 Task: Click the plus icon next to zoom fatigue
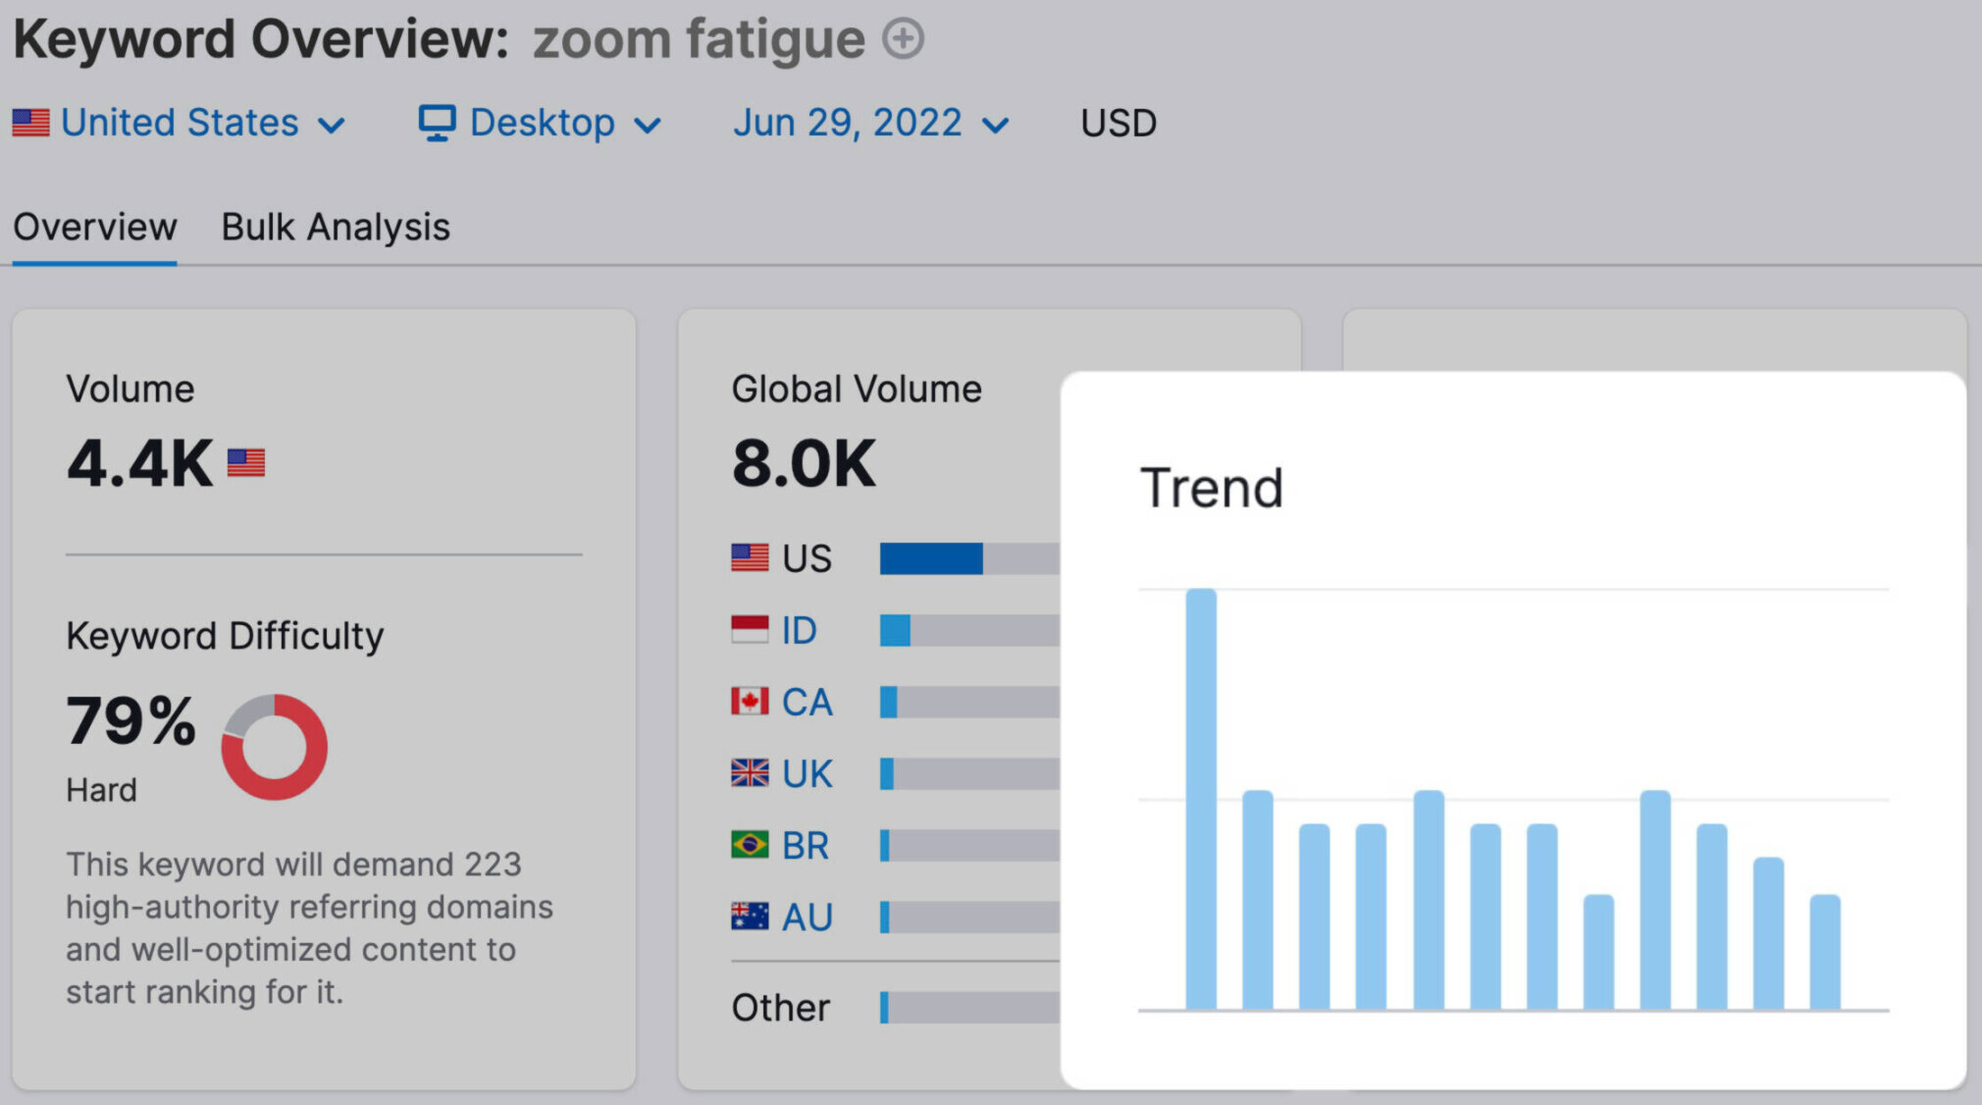coord(903,39)
